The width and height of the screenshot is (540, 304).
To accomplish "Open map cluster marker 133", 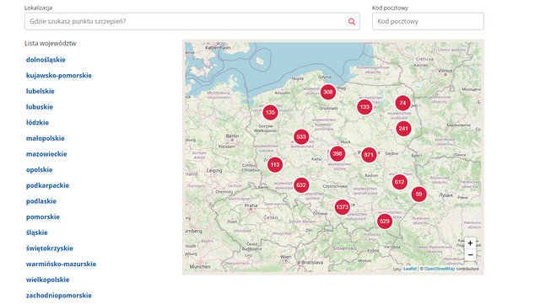I will [364, 107].
